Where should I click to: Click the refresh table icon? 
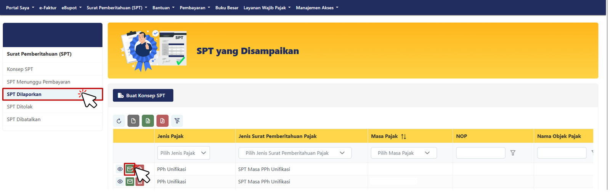point(119,121)
